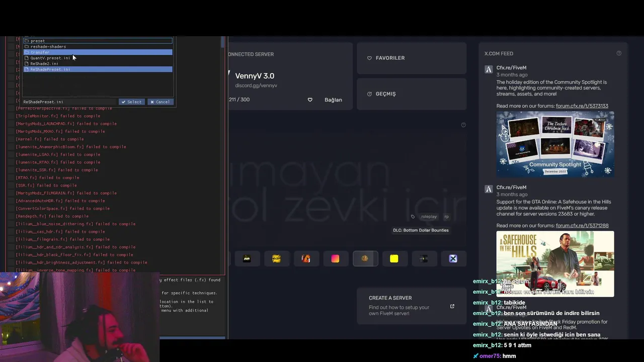Click the RTAO.fx error line

[x=47, y=177]
